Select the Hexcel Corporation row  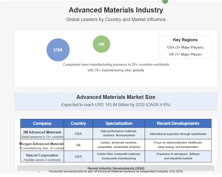(116, 156)
